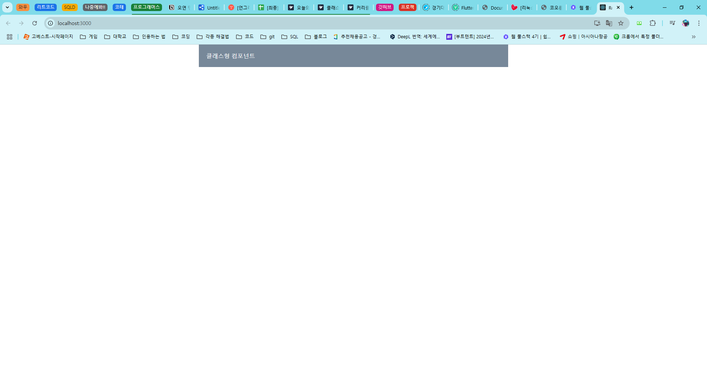The width and height of the screenshot is (707, 383).
Task: Open the Google Translate icon
Action: click(609, 23)
